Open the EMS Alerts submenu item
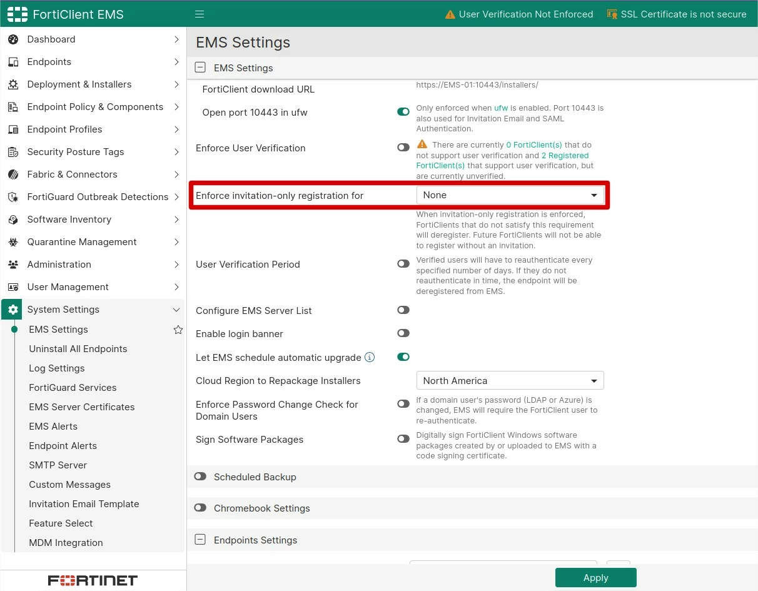Image resolution: width=758 pixels, height=591 pixels. [x=53, y=427]
